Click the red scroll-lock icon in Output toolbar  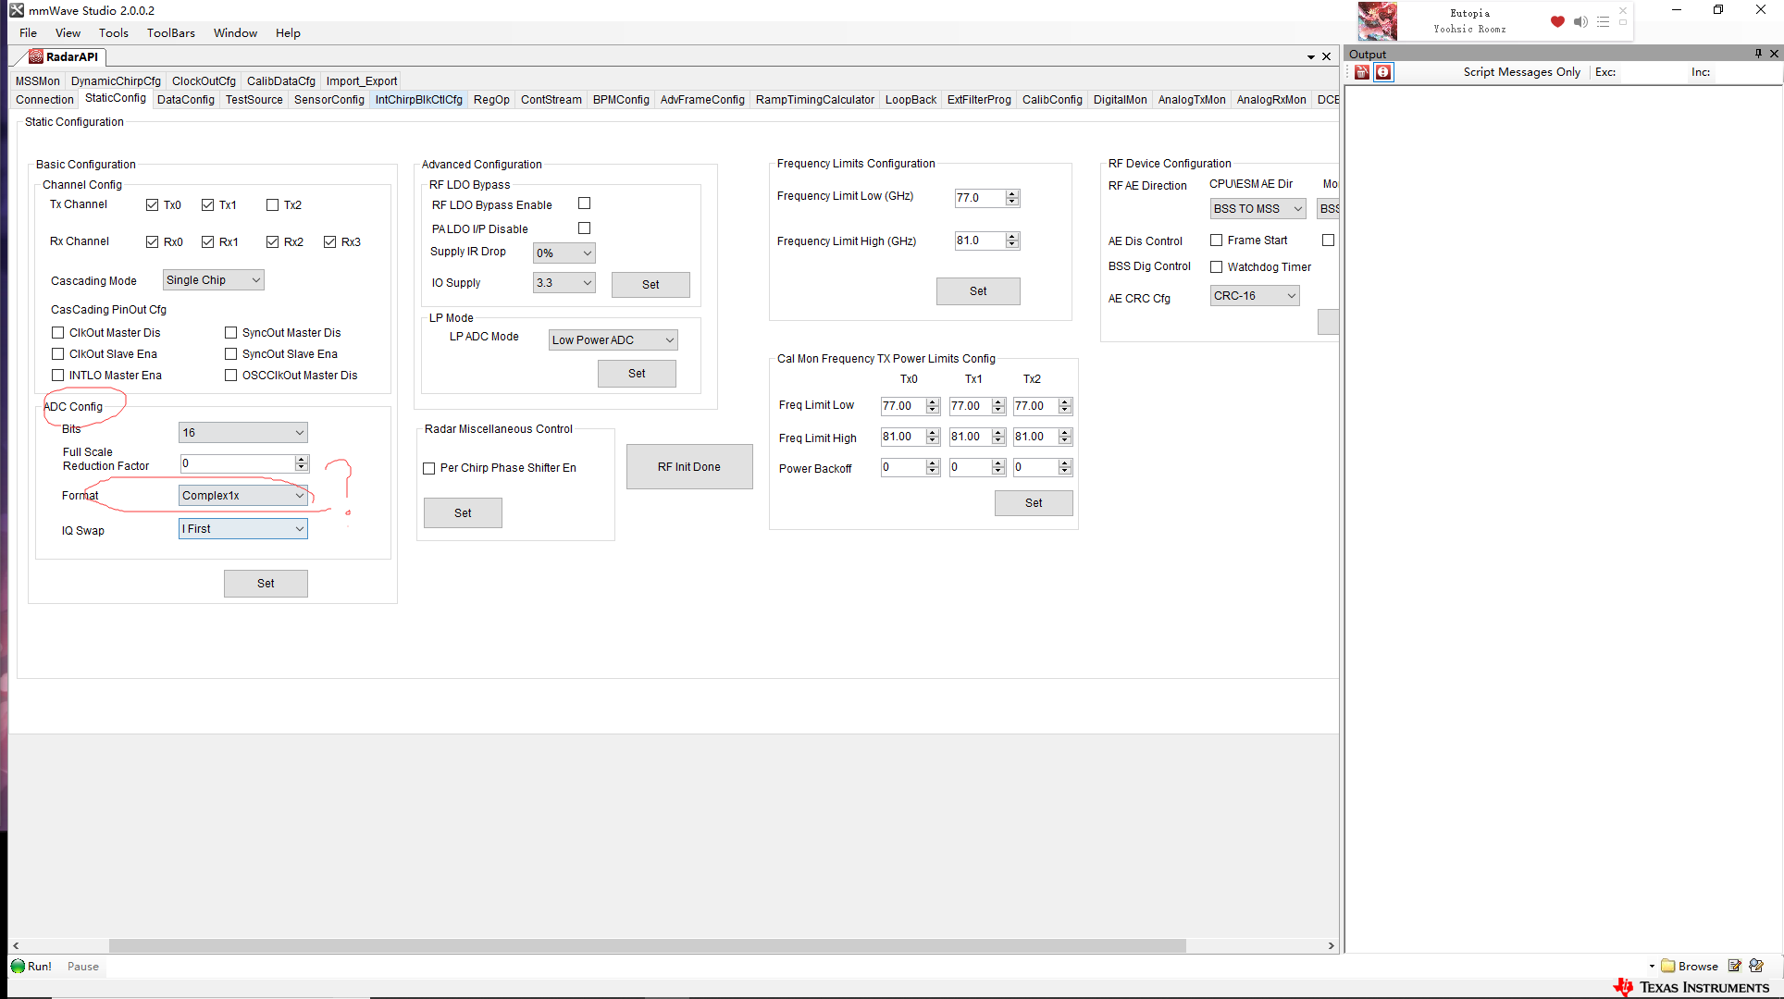point(1383,72)
